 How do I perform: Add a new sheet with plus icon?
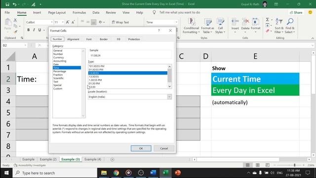point(112,159)
